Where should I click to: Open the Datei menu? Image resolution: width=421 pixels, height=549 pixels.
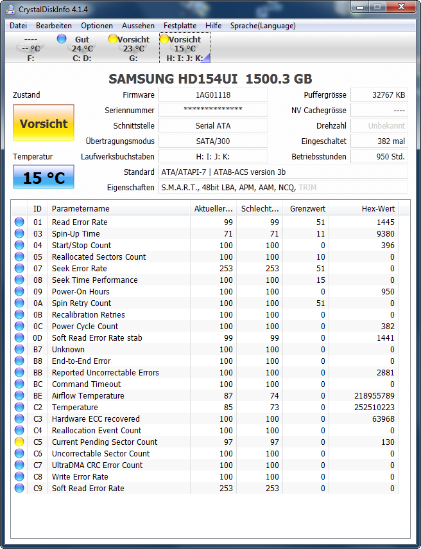18,26
